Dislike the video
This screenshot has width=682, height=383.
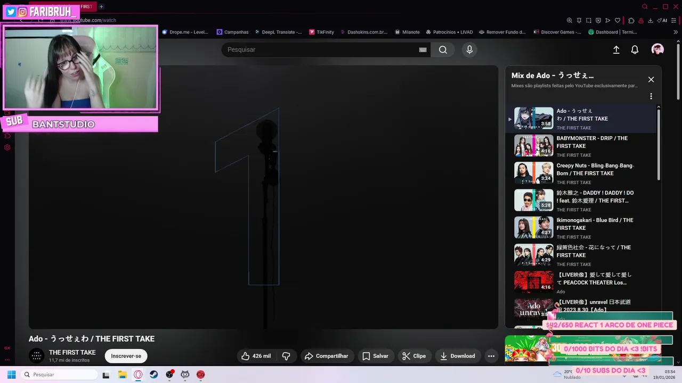tap(286, 356)
